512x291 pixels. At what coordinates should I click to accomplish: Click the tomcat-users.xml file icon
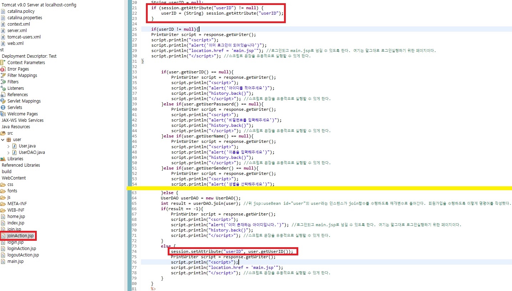point(3,37)
